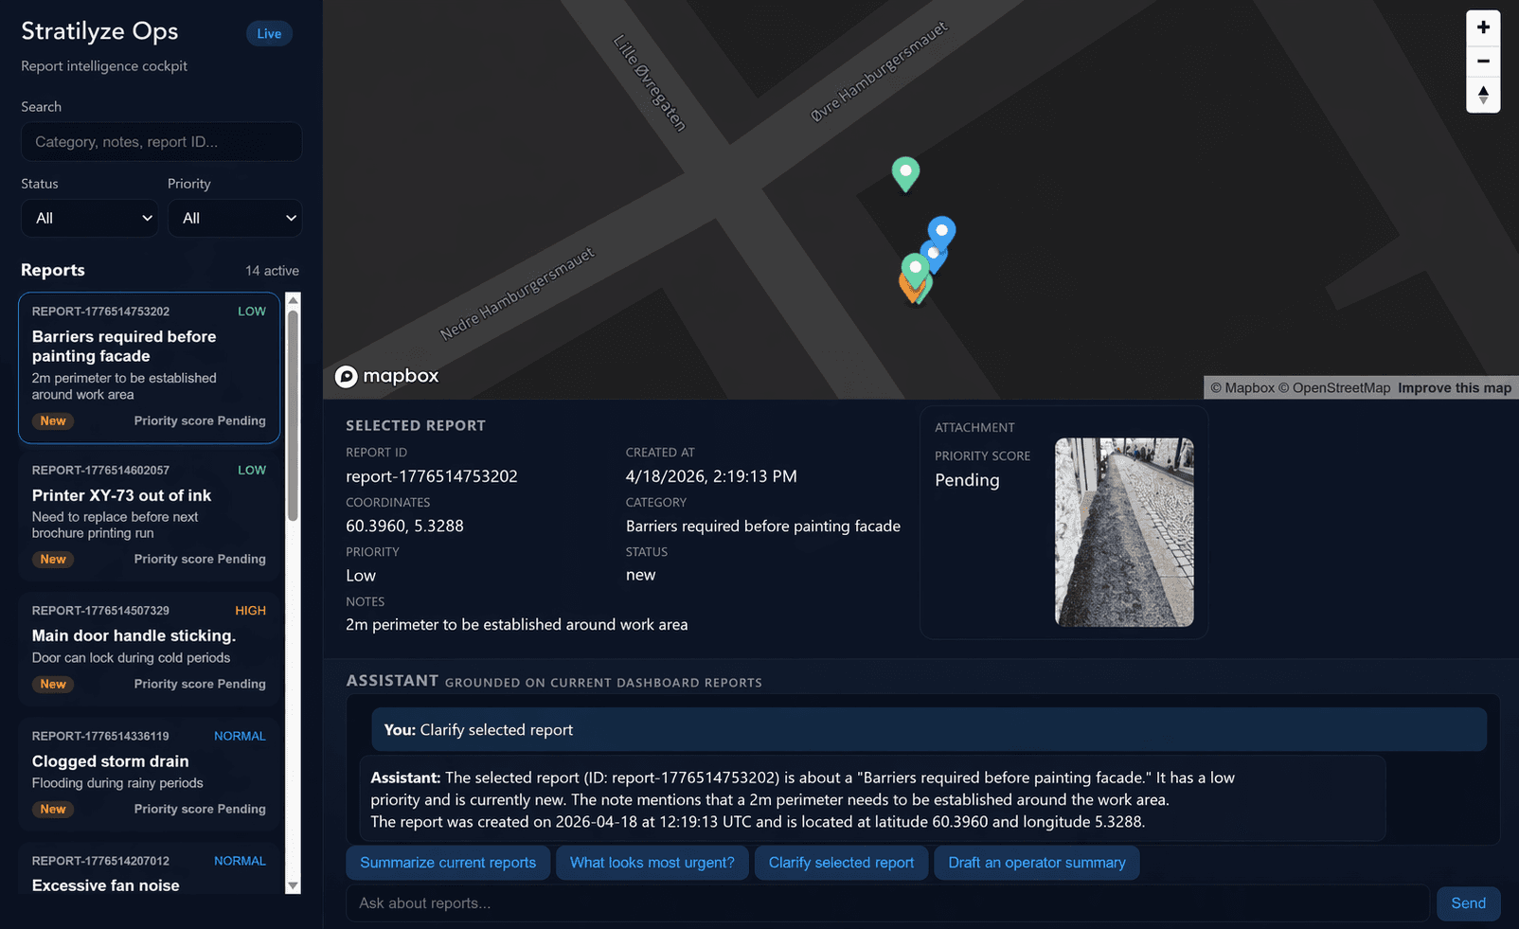1519x929 pixels.
Task: Reset map pitch using the compass control
Action: point(1482,95)
